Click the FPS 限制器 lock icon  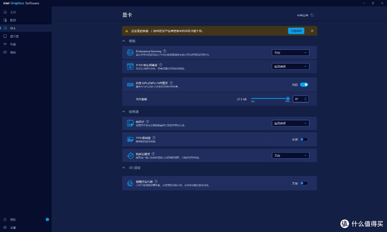(130, 140)
